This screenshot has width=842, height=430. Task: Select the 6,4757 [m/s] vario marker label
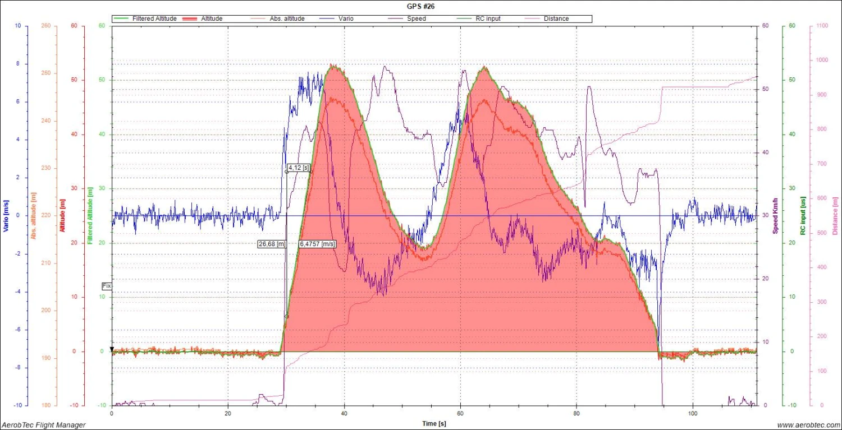coord(317,243)
